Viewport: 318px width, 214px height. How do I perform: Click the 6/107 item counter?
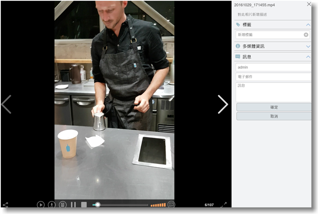click(209, 205)
